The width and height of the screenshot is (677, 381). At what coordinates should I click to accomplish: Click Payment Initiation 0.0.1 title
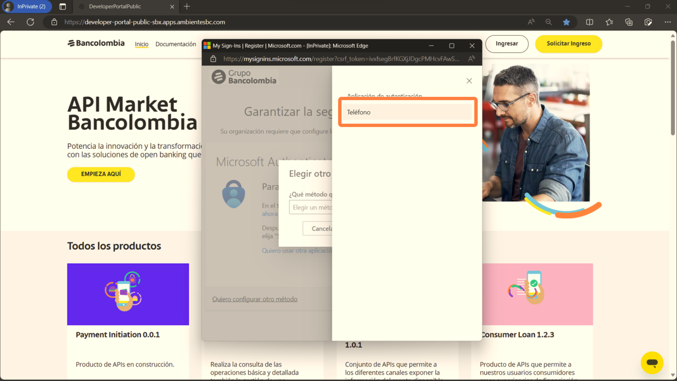[x=118, y=335]
